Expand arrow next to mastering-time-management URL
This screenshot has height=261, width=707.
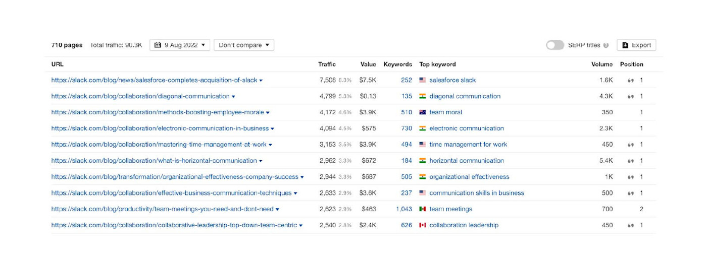(x=270, y=145)
